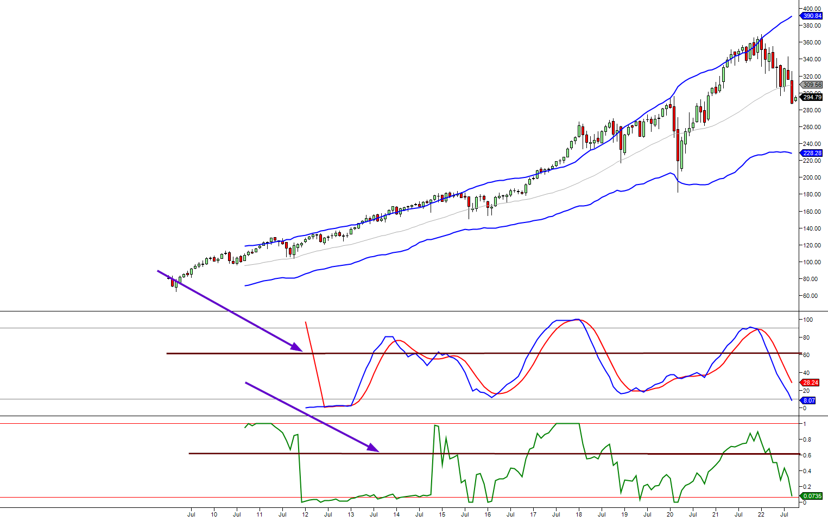Click the 400.00 price axis label
Viewport: 828px width, 522px height.
tap(812, 9)
